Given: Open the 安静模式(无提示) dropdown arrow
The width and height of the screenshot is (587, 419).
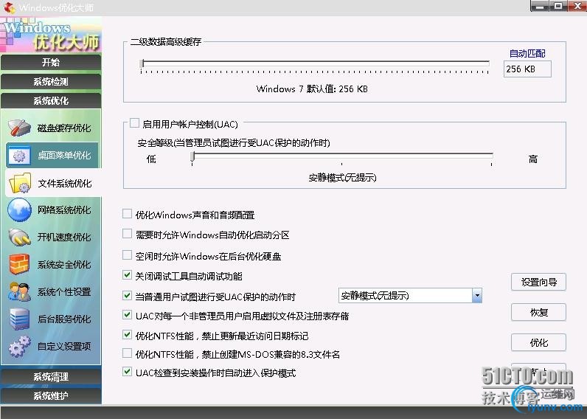Looking at the screenshot, I should pyautogui.click(x=476, y=296).
